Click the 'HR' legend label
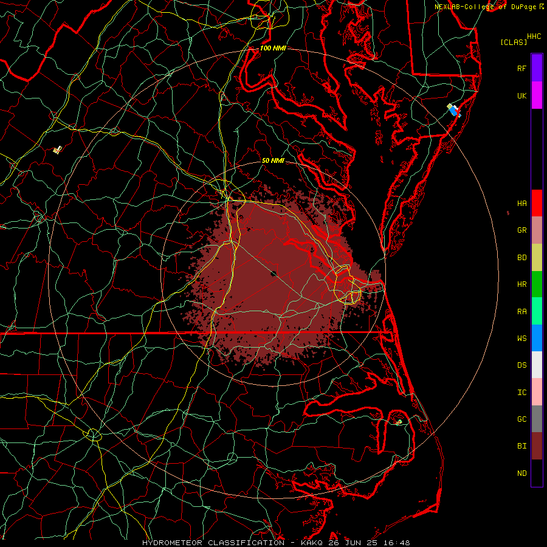The width and height of the screenshot is (547, 547). coord(521,284)
